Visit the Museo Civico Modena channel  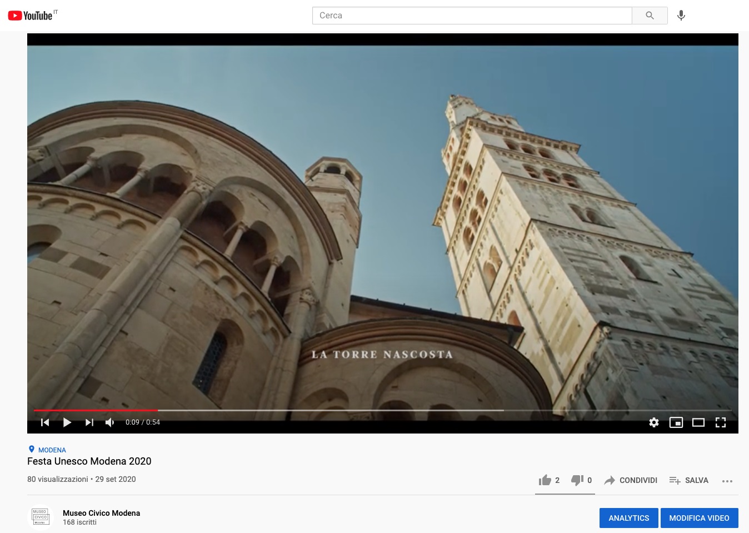[x=102, y=513]
